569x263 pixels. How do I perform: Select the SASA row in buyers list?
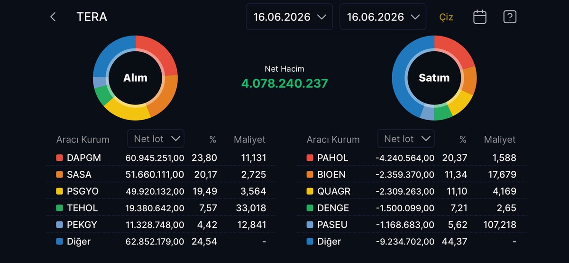pos(161,175)
